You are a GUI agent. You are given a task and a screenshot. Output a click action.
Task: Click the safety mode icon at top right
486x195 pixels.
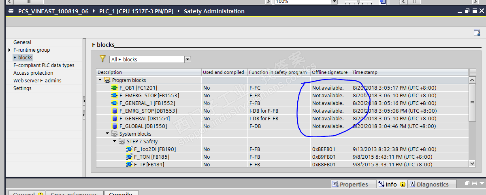pos(477,33)
